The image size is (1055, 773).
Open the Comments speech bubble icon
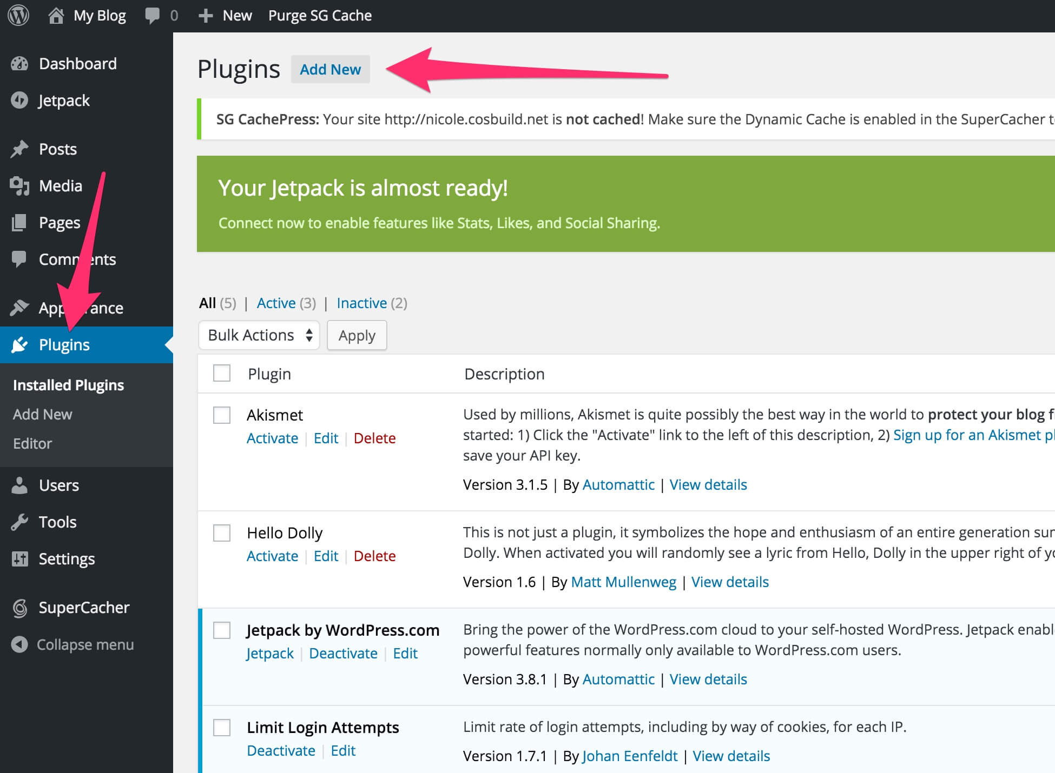tap(19, 259)
